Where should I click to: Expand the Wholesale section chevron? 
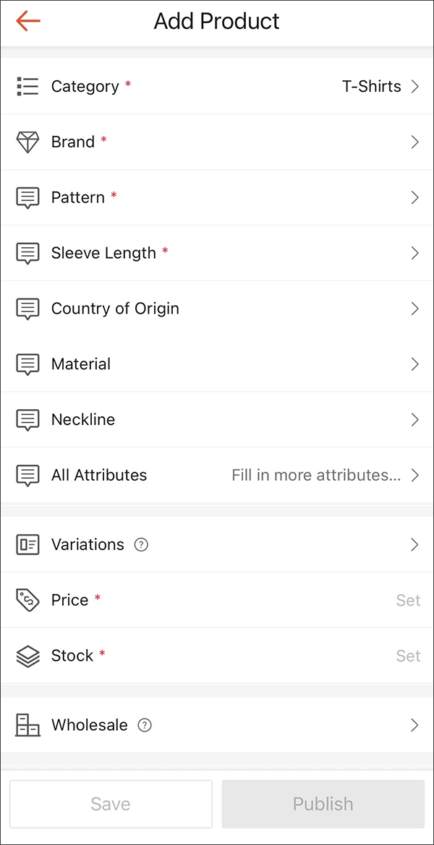click(x=414, y=725)
